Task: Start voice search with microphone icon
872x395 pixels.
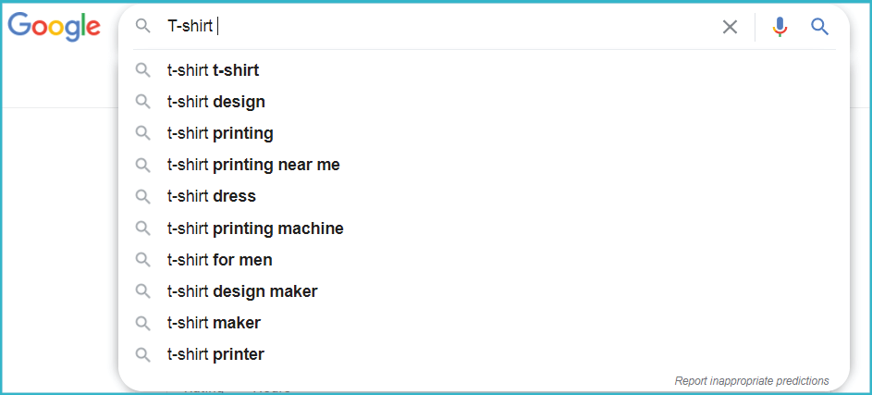Action: 780,27
